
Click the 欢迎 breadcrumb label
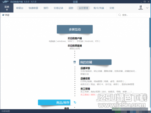[x=7, y=15]
